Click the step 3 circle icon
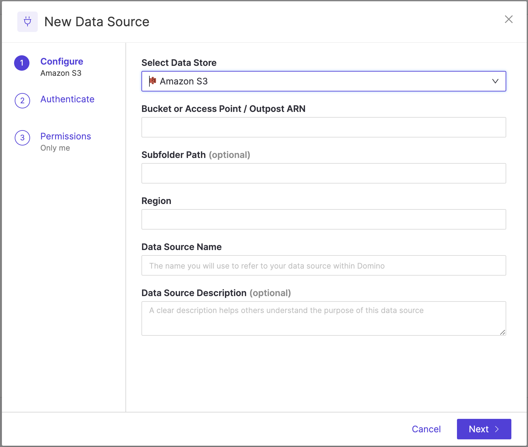 pyautogui.click(x=22, y=138)
